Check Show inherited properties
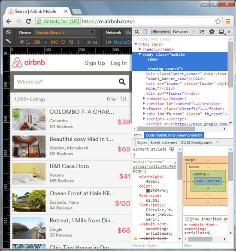This screenshot has width=236, height=251. [x=187, y=219]
